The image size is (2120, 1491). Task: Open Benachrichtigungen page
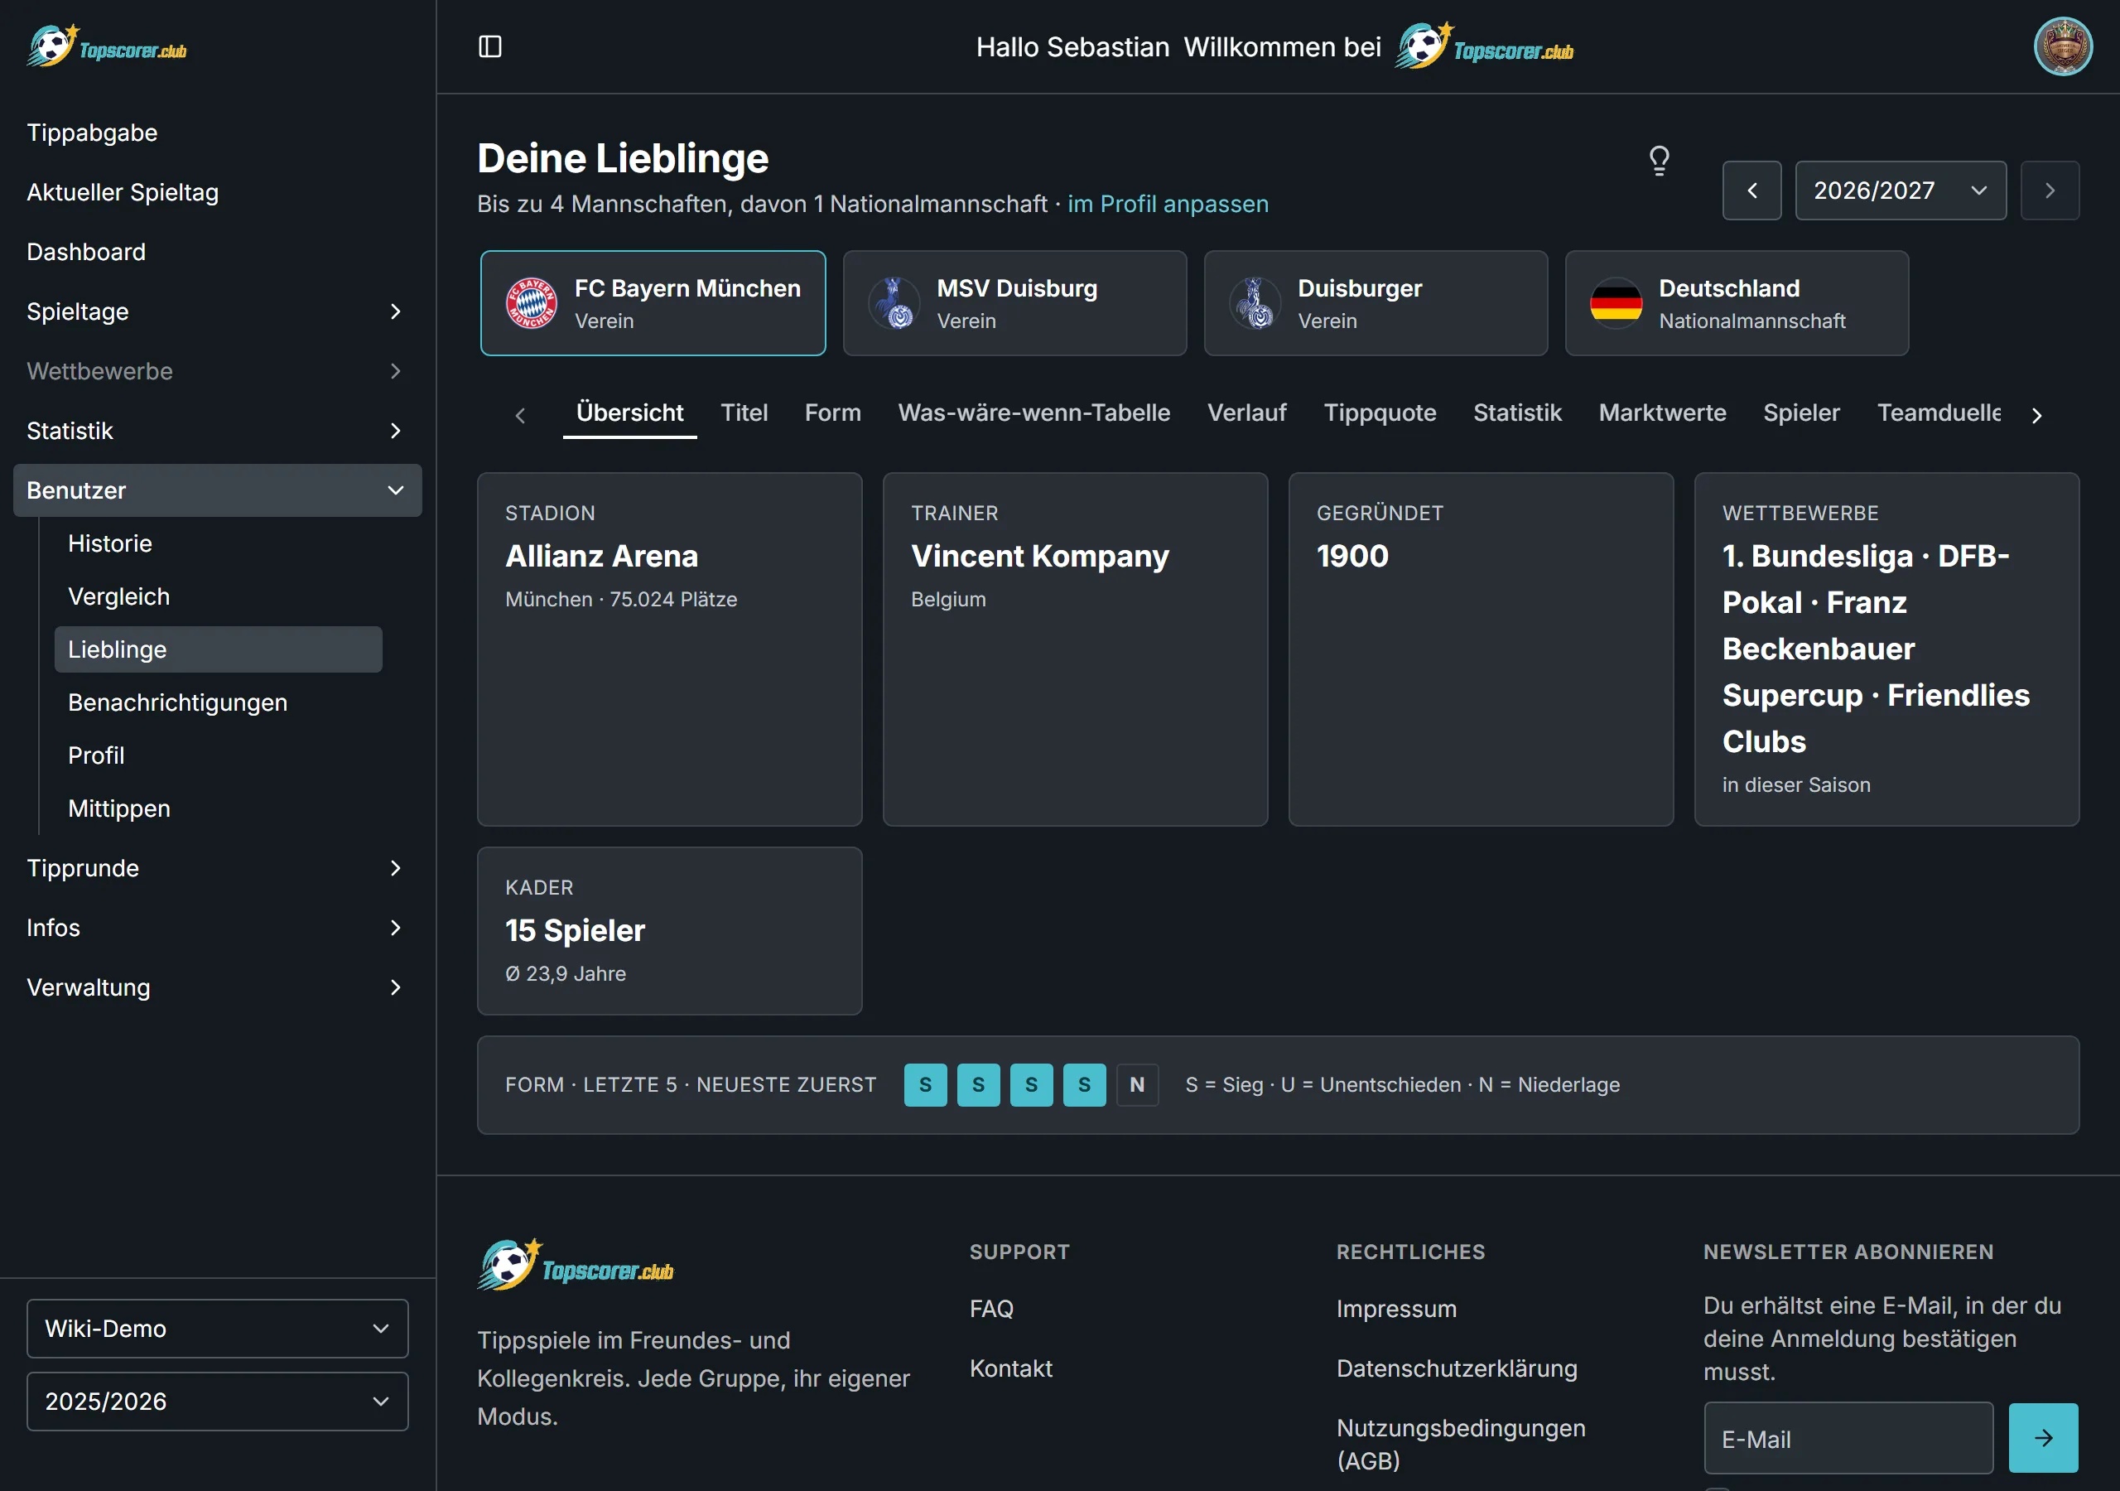tap(218, 702)
